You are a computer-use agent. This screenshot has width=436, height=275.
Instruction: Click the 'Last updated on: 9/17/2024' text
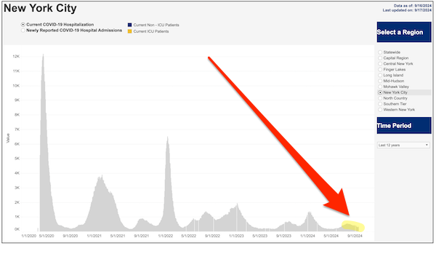pos(407,10)
